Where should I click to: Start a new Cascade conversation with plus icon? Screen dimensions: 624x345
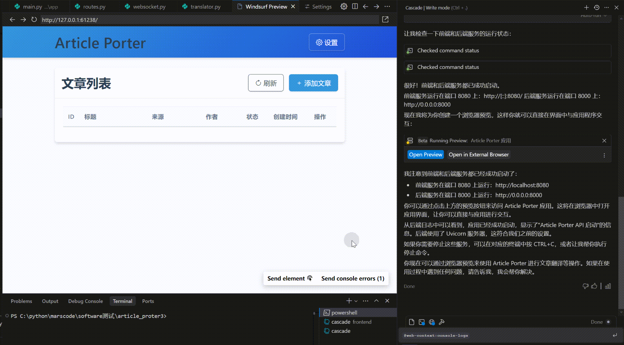point(587,7)
